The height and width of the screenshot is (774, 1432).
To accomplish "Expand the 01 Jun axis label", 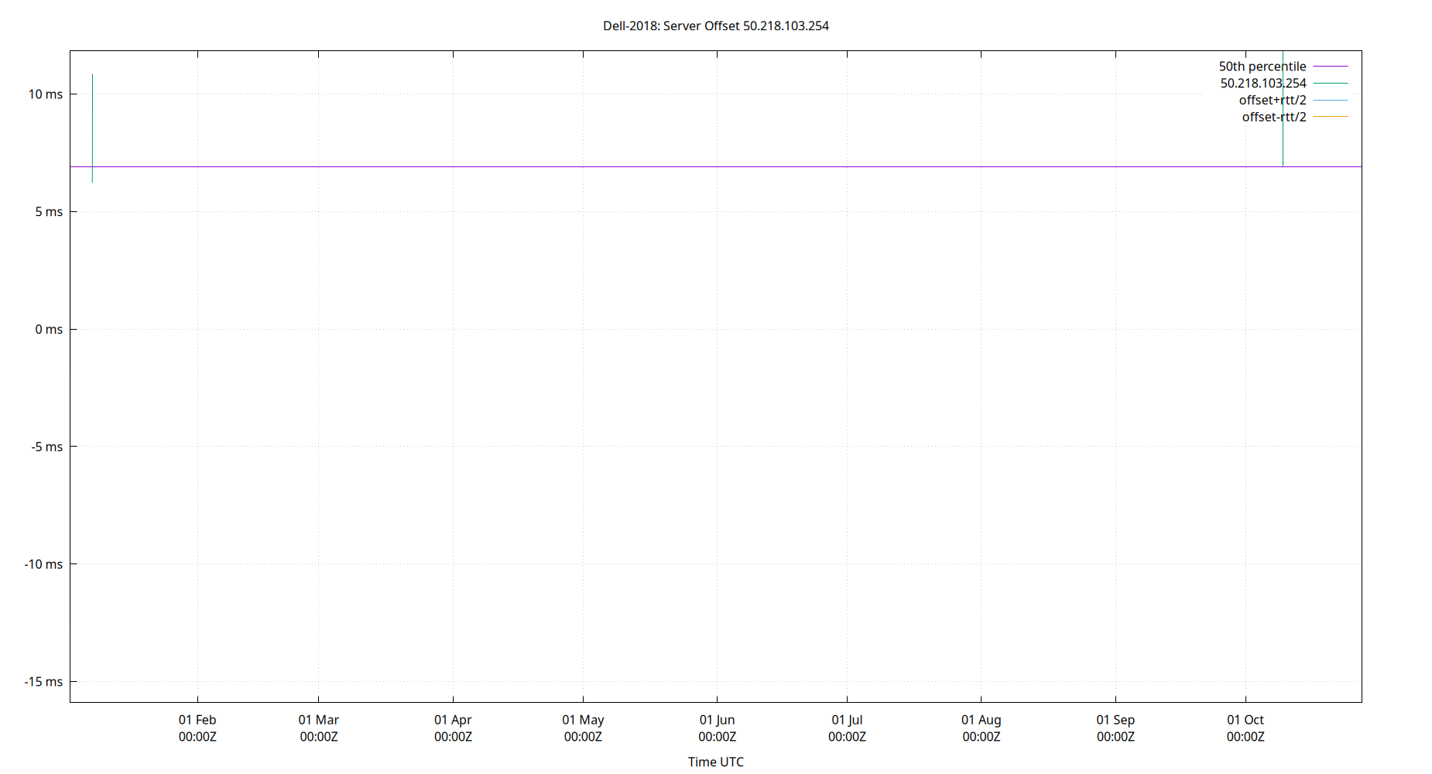I will tap(717, 728).
